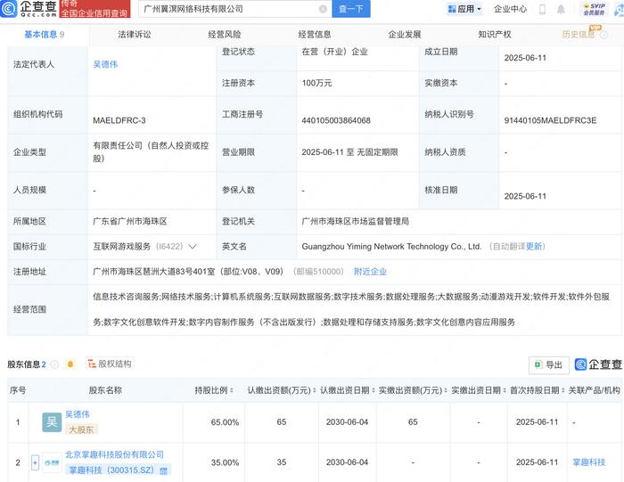Click 工商注册号 value 440105003864068

coord(336,120)
